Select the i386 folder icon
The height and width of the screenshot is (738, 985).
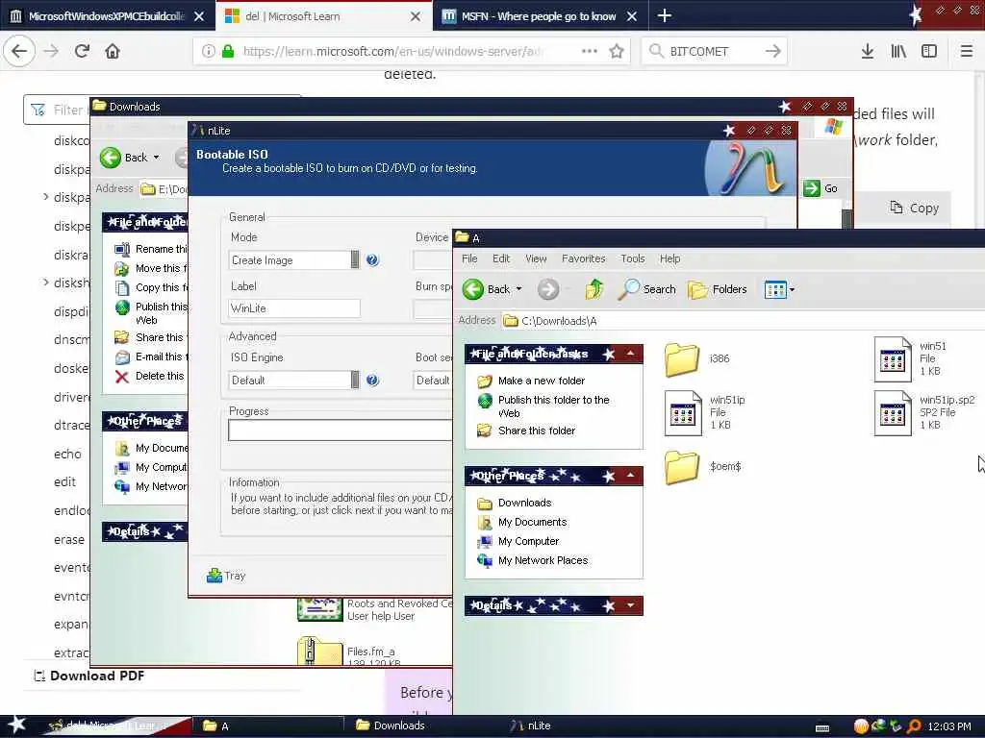(682, 359)
